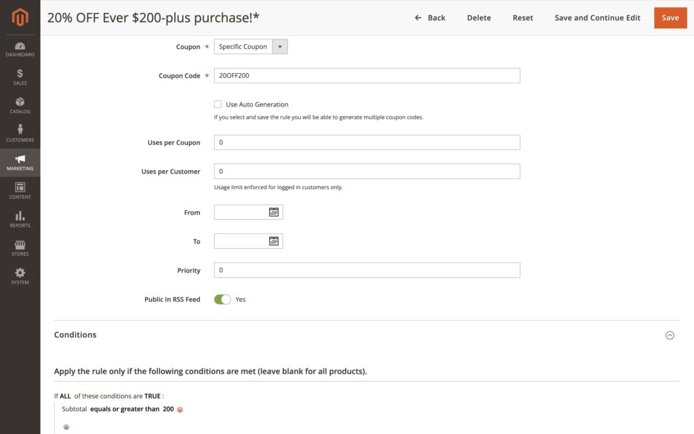The height and width of the screenshot is (434, 694).
Task: Click the 'Usage limit enforced' note text
Action: 278,187
